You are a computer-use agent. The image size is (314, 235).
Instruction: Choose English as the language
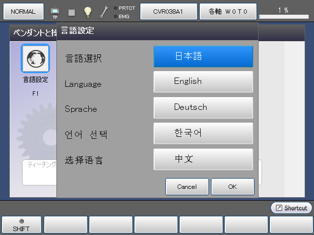(203, 81)
